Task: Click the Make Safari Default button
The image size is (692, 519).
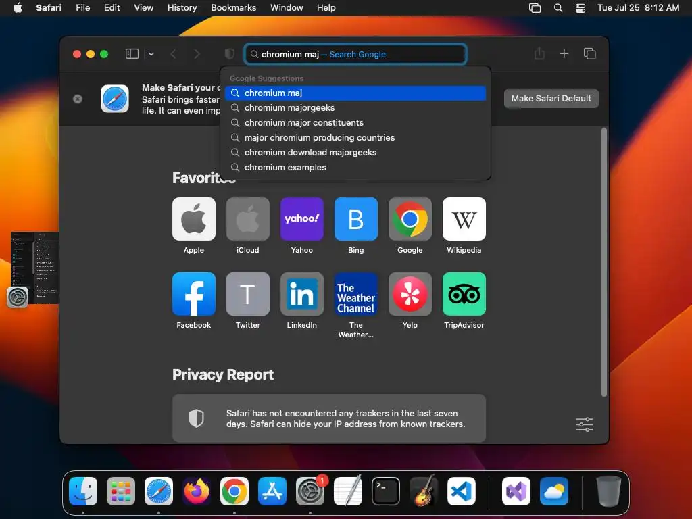Action: [x=551, y=99]
